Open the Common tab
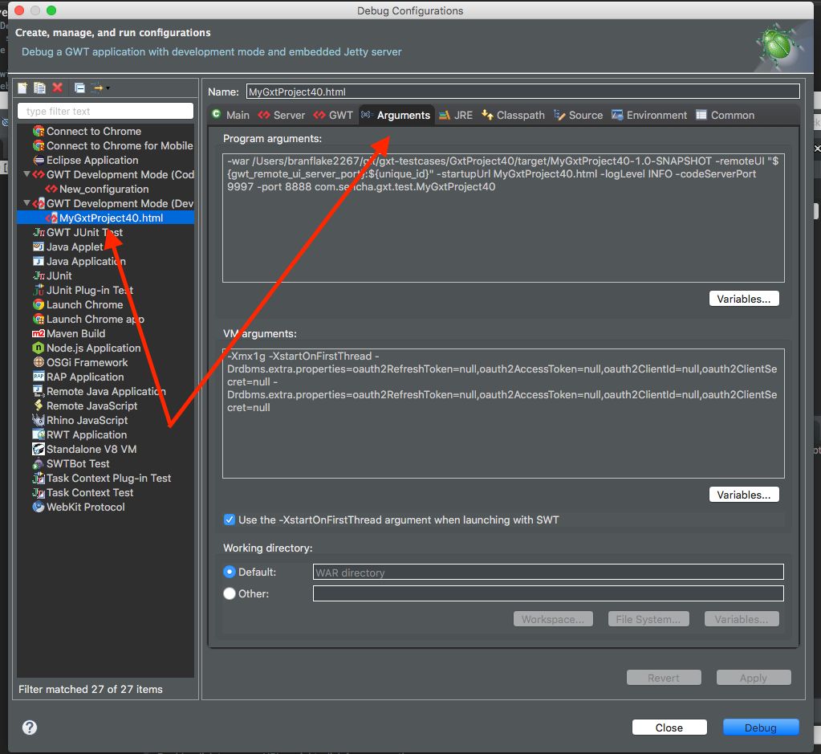Image resolution: width=821 pixels, height=754 pixels. pyautogui.click(x=725, y=116)
